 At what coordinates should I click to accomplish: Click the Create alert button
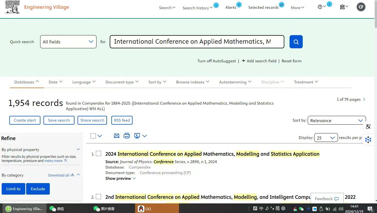click(25, 120)
